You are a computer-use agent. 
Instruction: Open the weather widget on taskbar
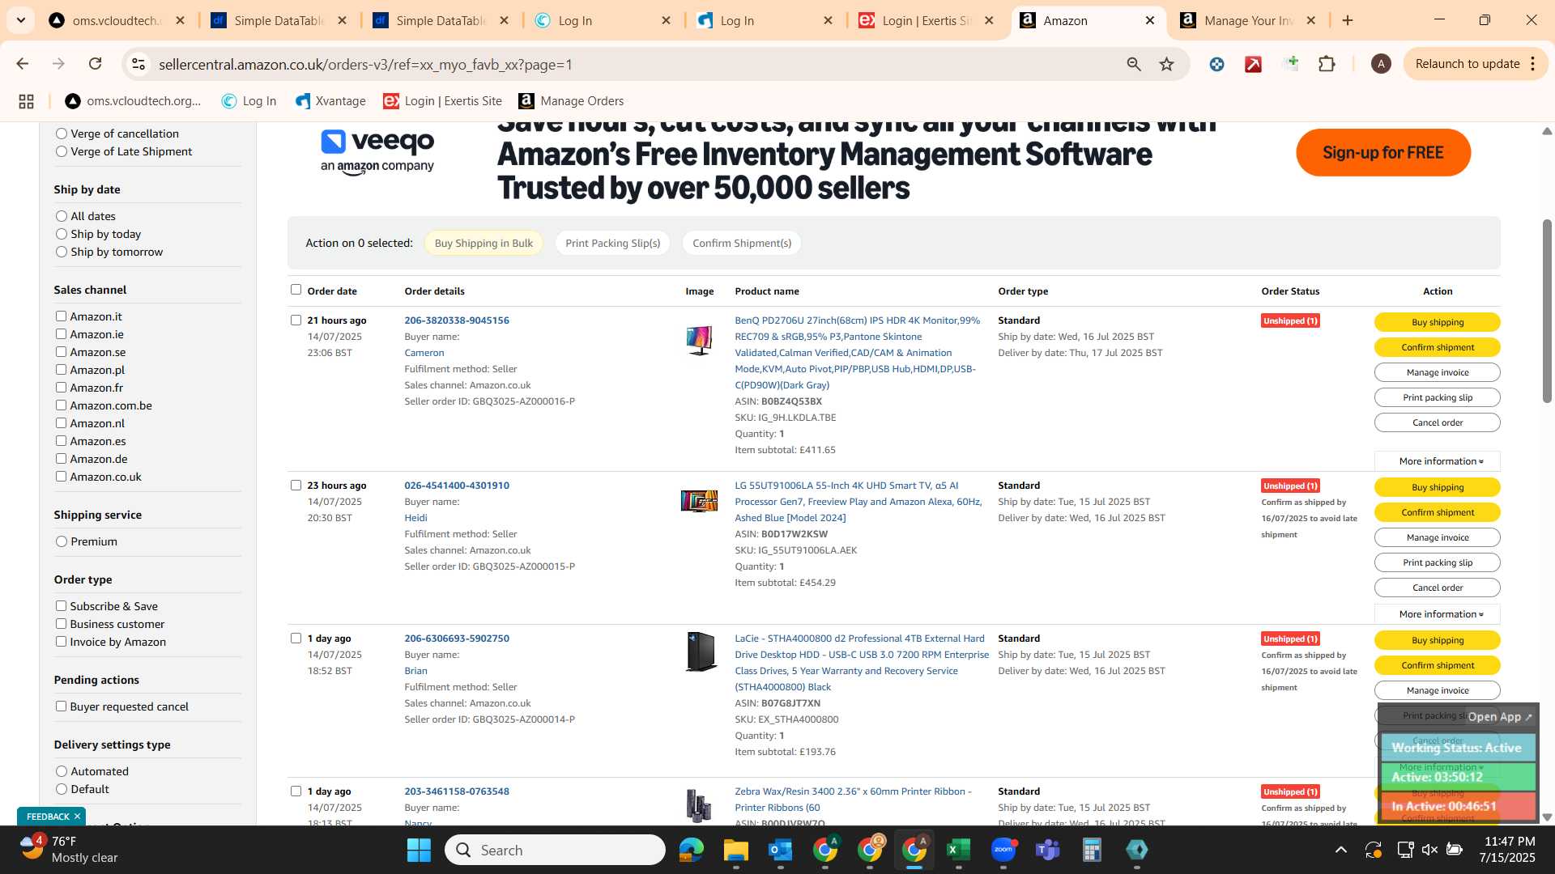coord(69,850)
